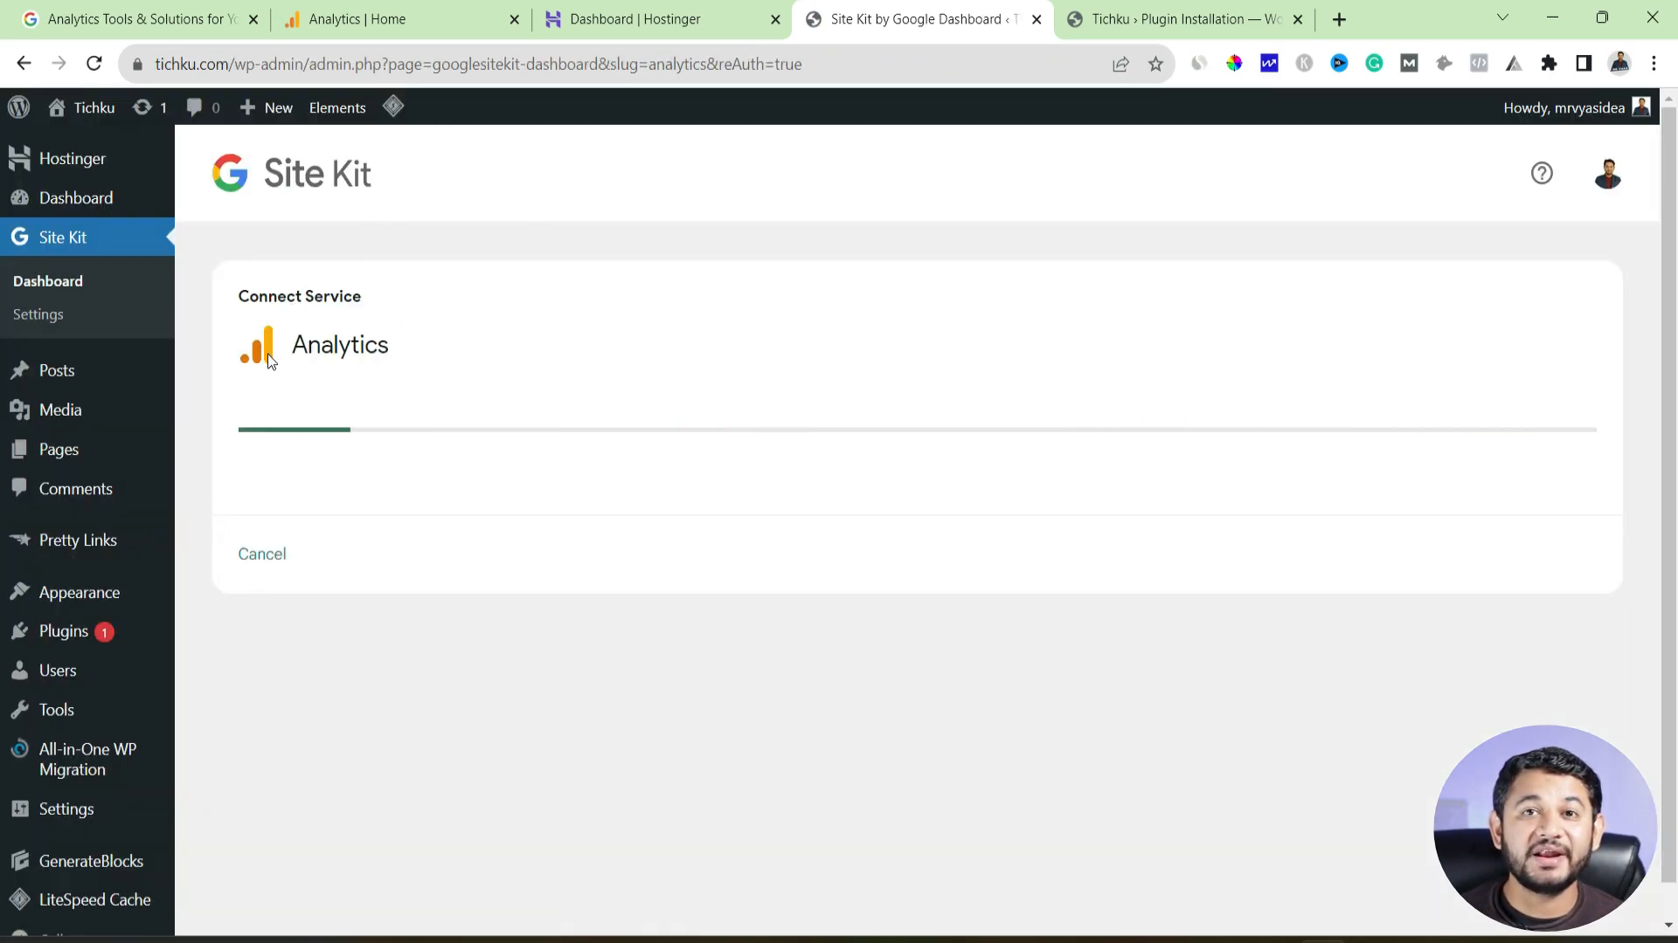Select the Site Kit Dashboard tab

pos(922,18)
